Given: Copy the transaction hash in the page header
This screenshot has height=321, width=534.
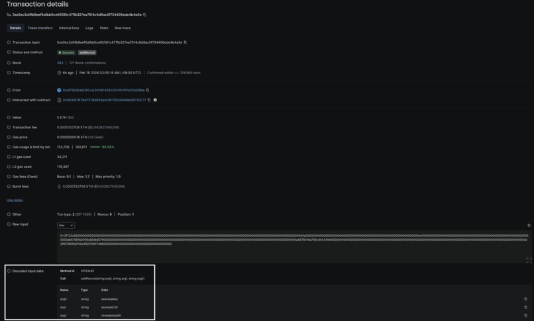Looking at the screenshot, I should click(x=144, y=15).
